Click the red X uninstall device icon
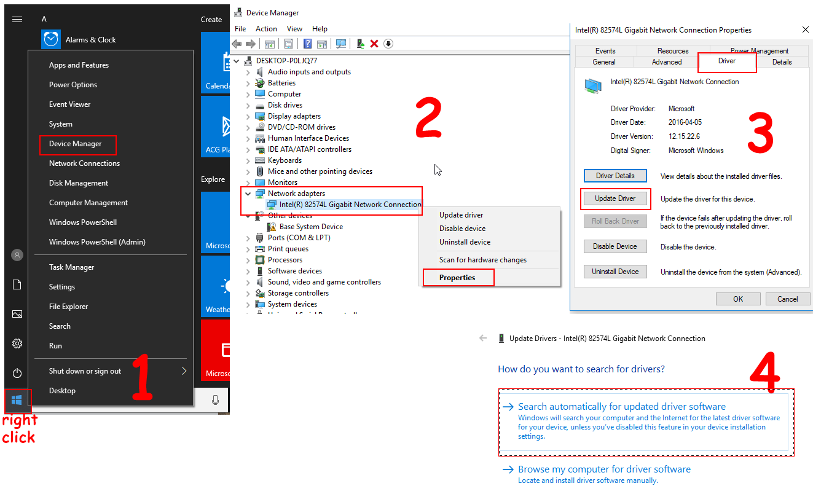Screen dimensions: 813x502 [374, 44]
